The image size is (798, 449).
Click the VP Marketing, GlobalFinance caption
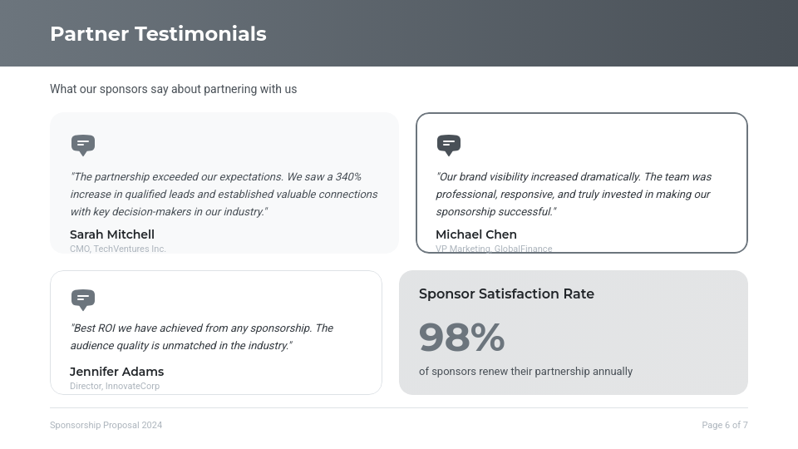[x=494, y=248]
